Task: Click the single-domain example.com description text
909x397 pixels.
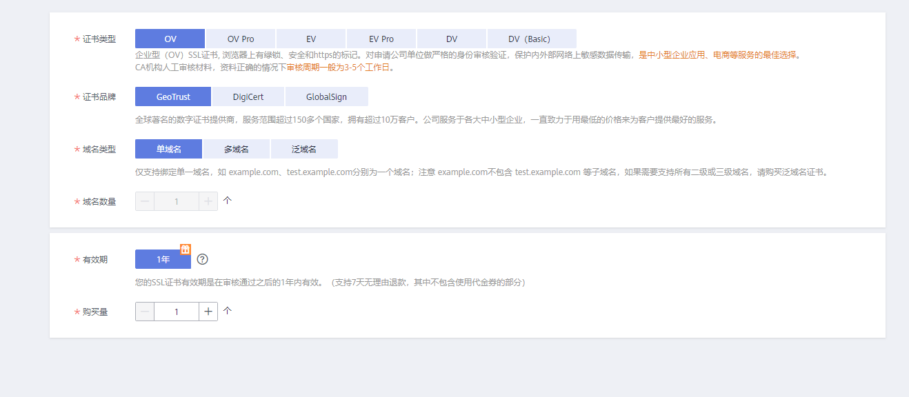Action: (481, 172)
